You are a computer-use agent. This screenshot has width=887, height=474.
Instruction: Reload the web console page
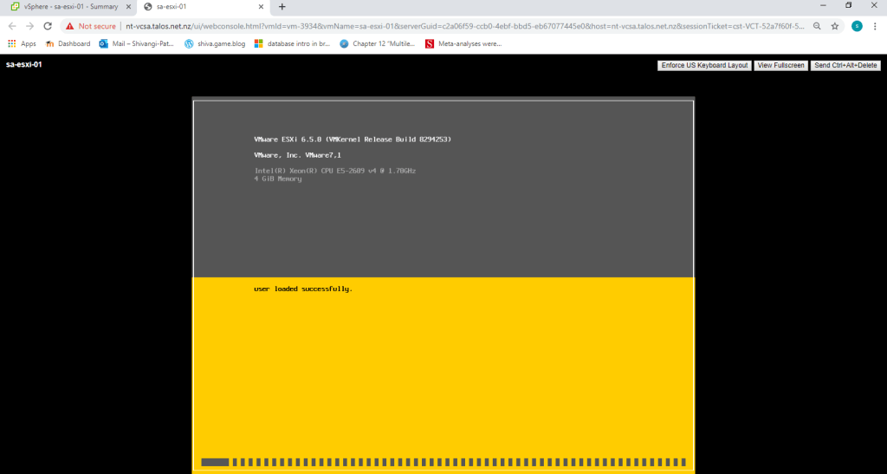49,26
